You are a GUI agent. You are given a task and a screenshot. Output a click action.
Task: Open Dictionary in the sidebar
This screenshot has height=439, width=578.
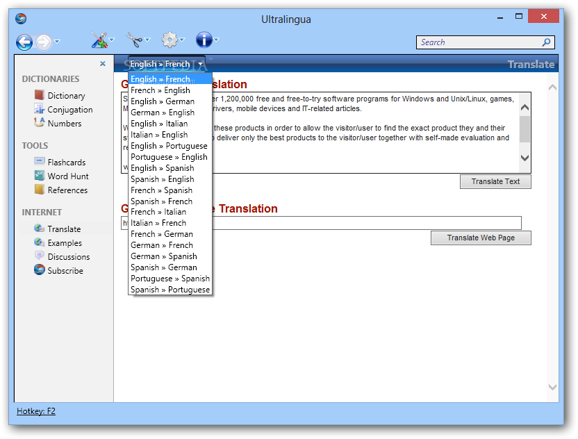click(59, 95)
